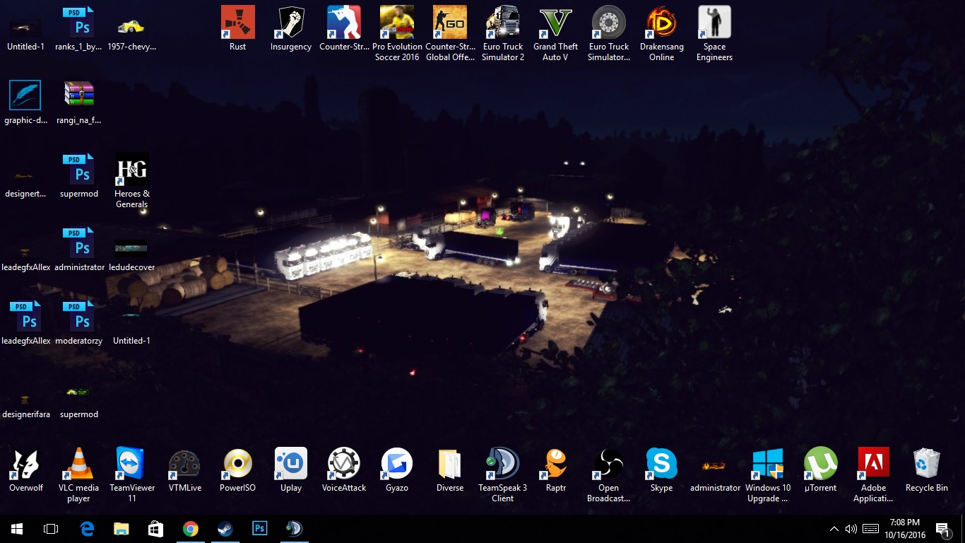The image size is (965, 543).
Task: Launch TeamSpeak 3 Client shortcut
Action: click(x=503, y=464)
